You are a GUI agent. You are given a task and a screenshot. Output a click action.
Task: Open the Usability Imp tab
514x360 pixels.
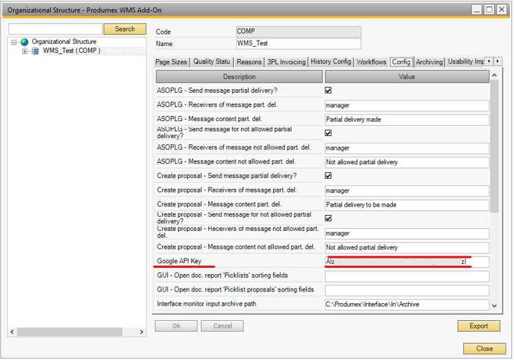click(x=465, y=62)
